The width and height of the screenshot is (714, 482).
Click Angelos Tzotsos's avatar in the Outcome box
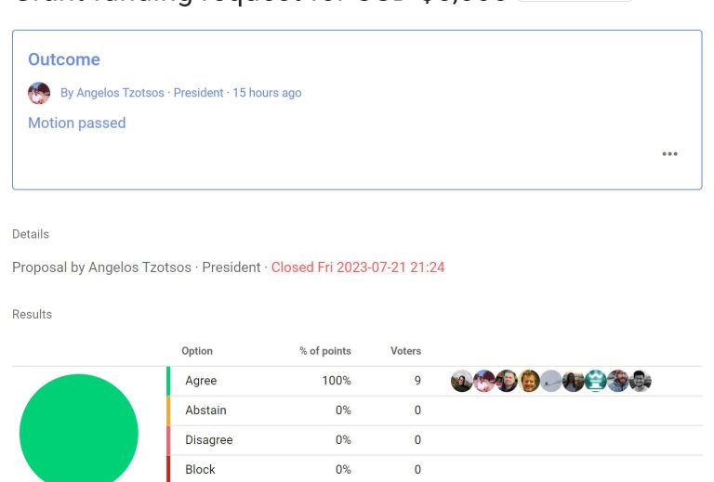click(39, 93)
